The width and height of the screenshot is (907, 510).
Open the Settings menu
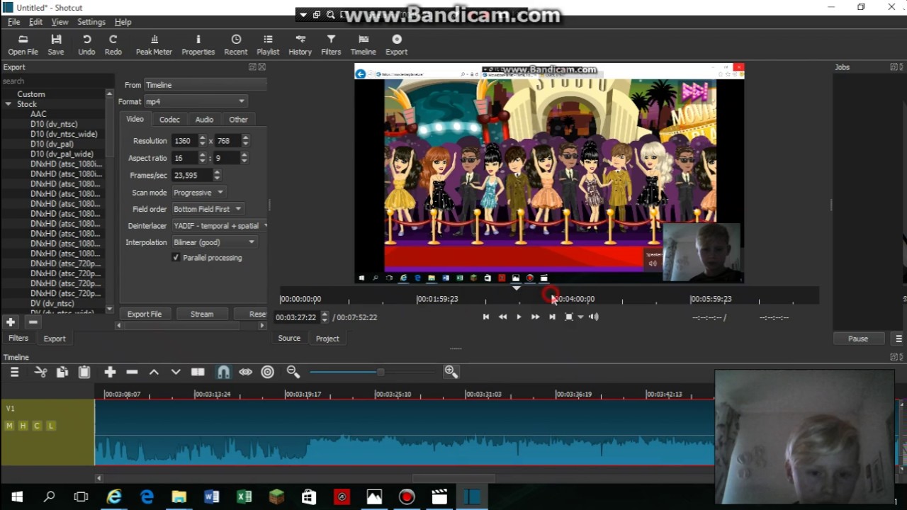(x=91, y=22)
